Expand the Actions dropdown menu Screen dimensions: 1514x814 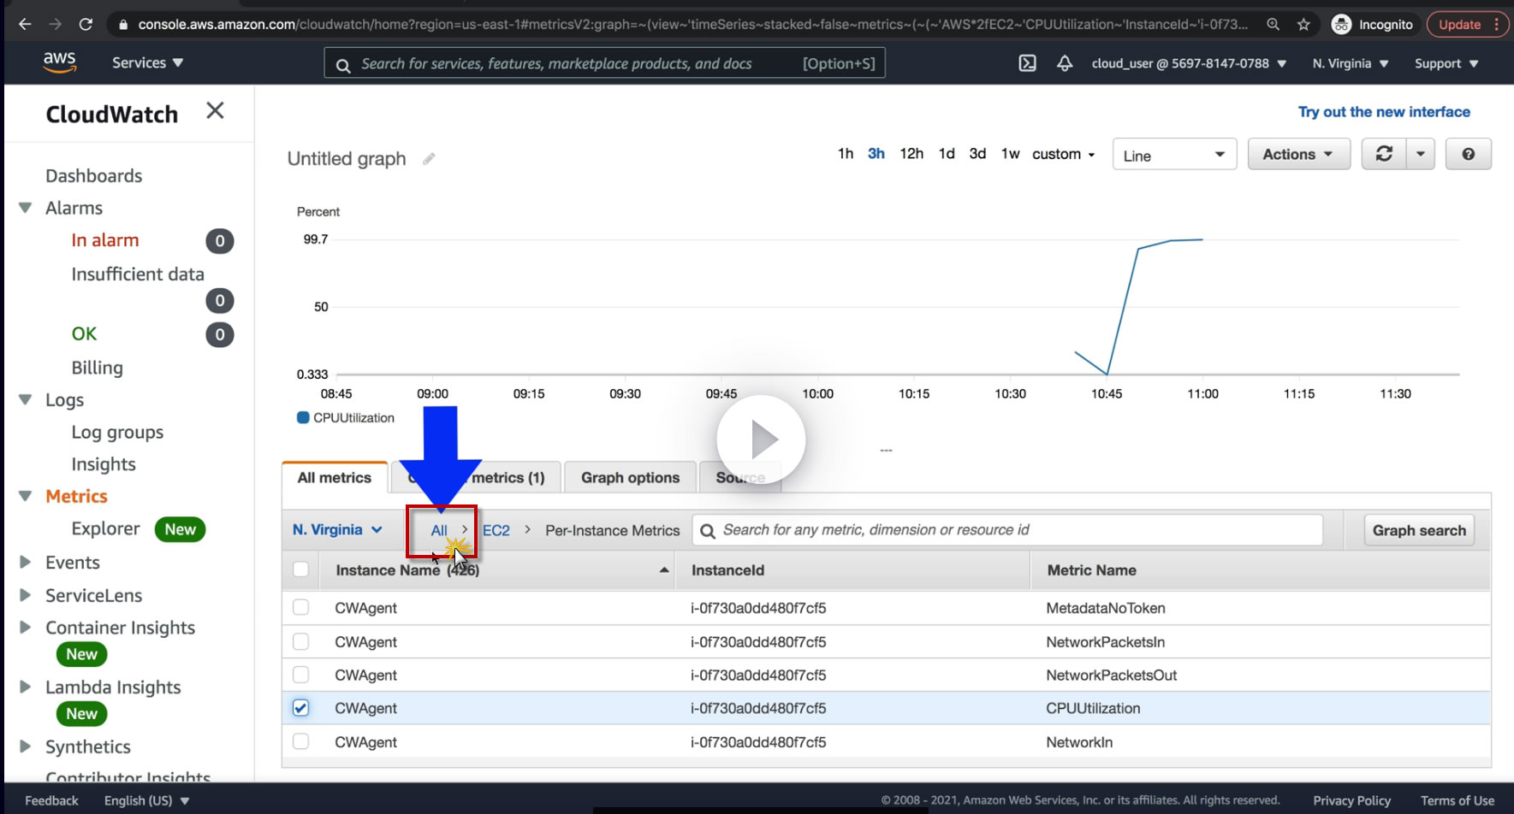coord(1297,154)
